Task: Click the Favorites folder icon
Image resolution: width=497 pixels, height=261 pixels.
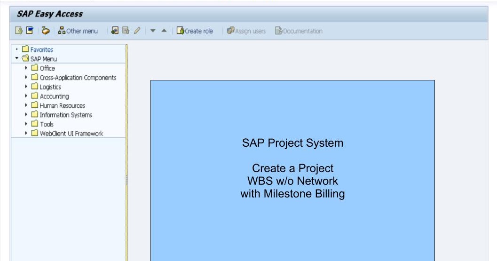Action: (25, 49)
